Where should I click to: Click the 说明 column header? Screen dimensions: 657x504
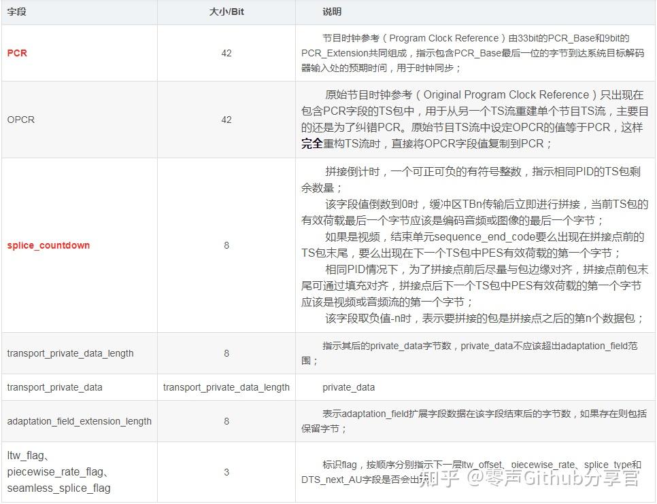[329, 12]
